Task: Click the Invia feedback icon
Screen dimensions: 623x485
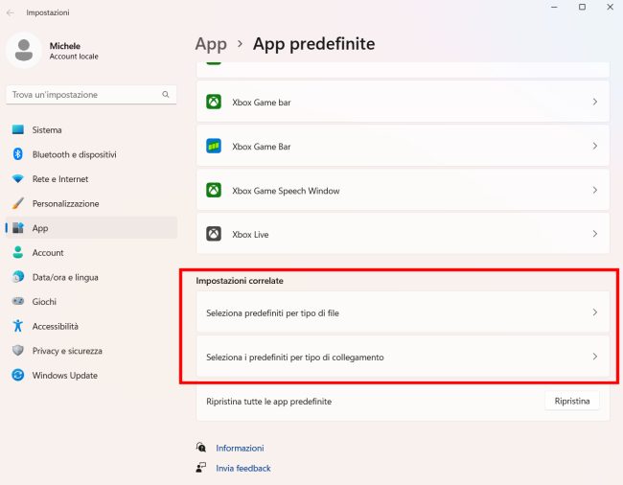Action: [x=201, y=468]
